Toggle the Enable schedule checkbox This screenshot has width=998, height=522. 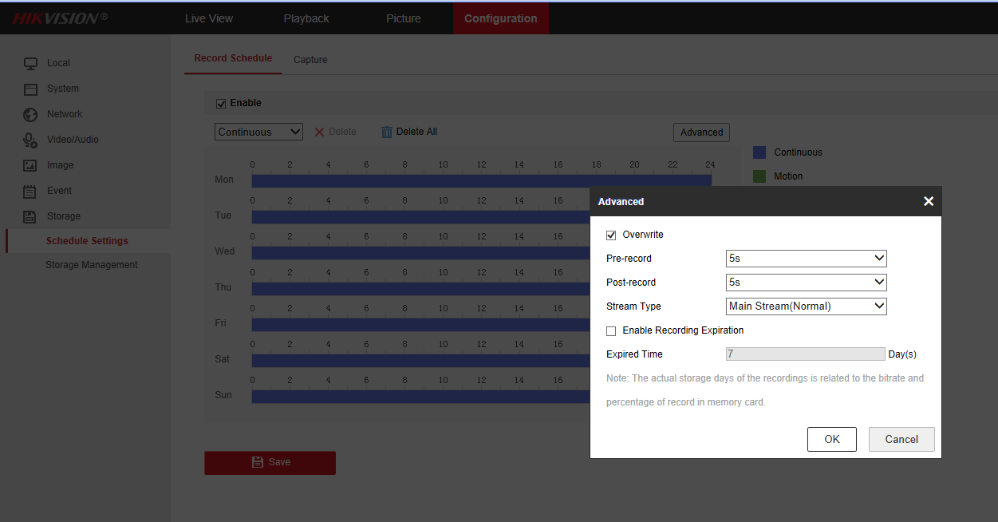221,103
